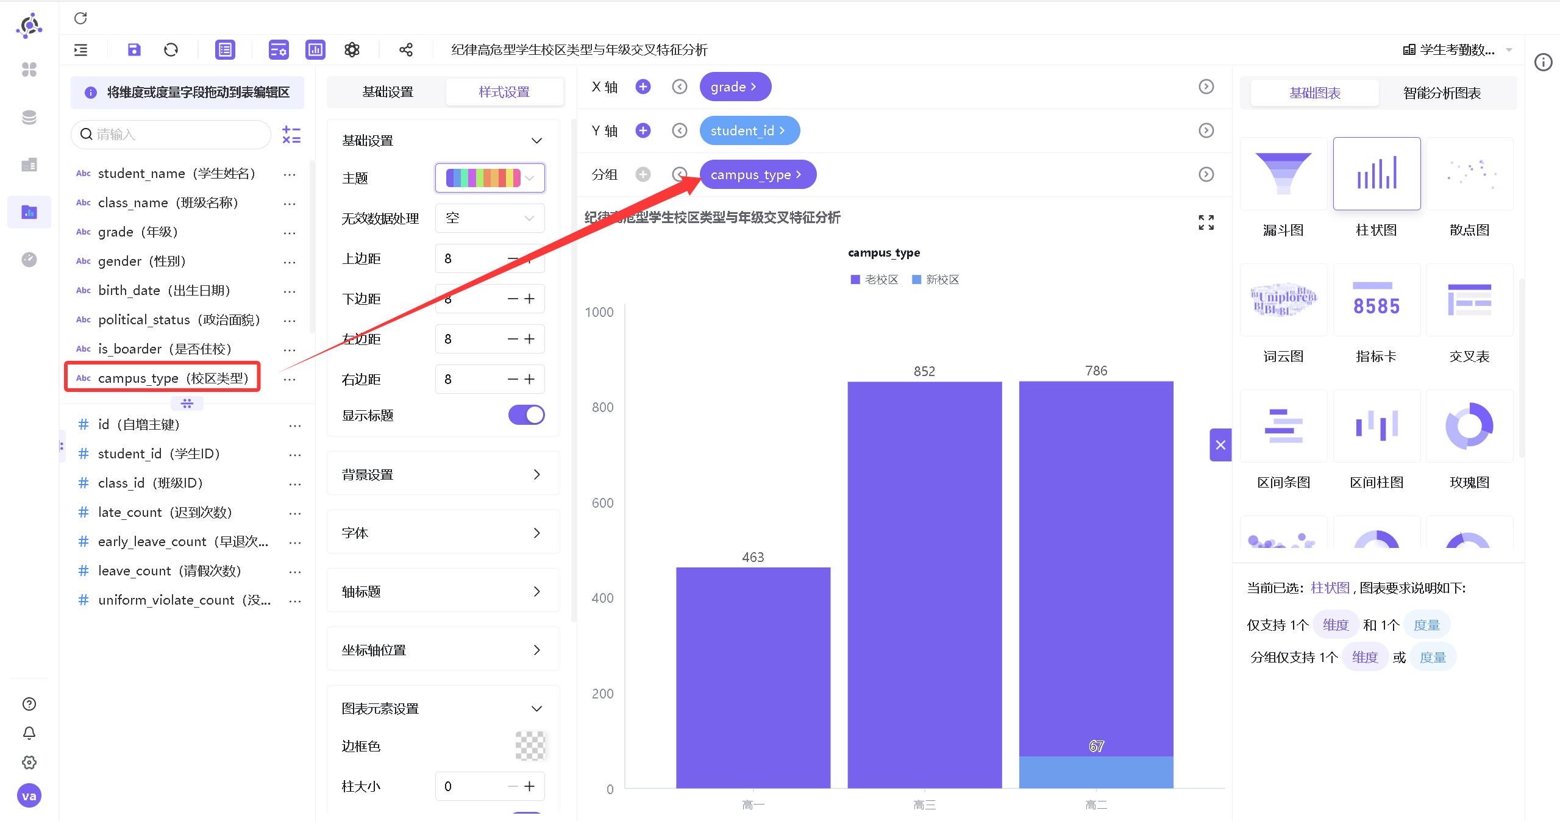This screenshot has width=1560, height=821.
Task: Open the info icon at far right
Action: point(1543,62)
